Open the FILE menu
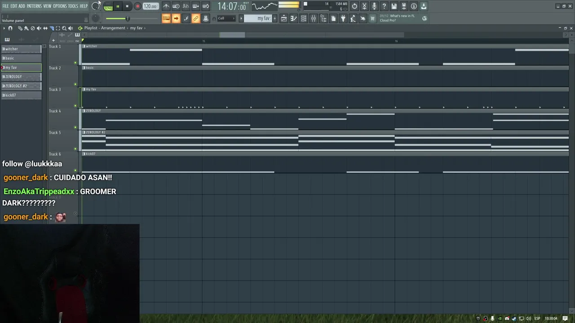The image size is (575, 323). tap(5, 6)
